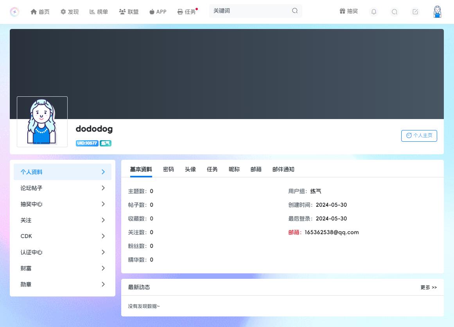The height and width of the screenshot is (327, 454).
Task: Open 抽奖 gift lottery link
Action: pos(348,11)
